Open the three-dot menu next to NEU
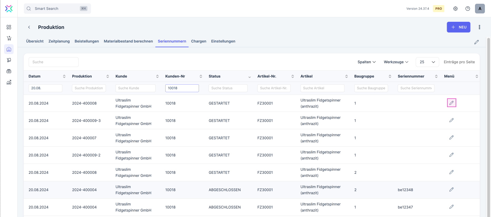The width and height of the screenshot is (491, 217). click(479, 27)
